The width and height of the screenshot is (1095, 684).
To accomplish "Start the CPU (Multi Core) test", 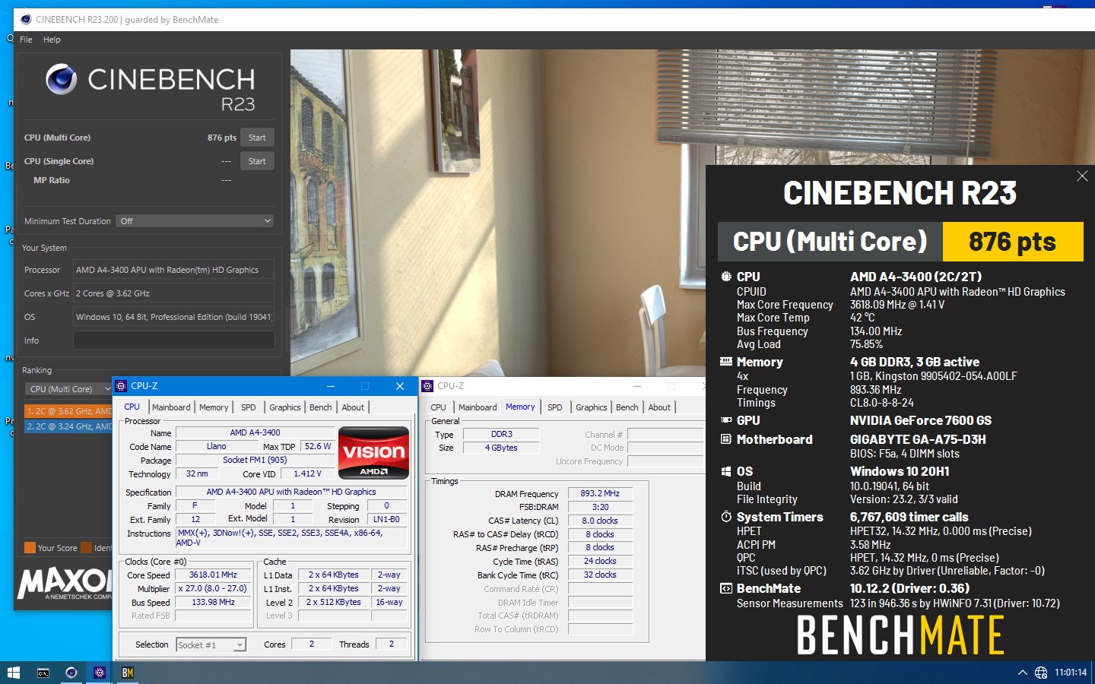I will [x=257, y=138].
